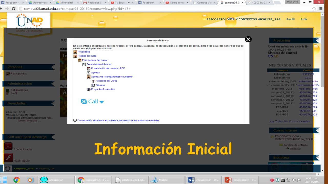The height and width of the screenshot is (184, 328).
Task: Open PSICOPATOLOGIA Y CONTEXTOS 403015A_224 header link
Action: [243, 19]
